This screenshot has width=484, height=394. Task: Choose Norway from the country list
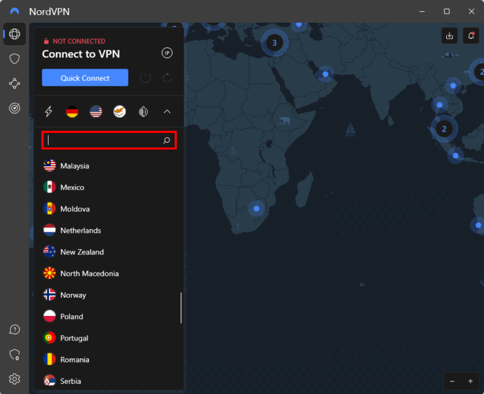coord(73,295)
